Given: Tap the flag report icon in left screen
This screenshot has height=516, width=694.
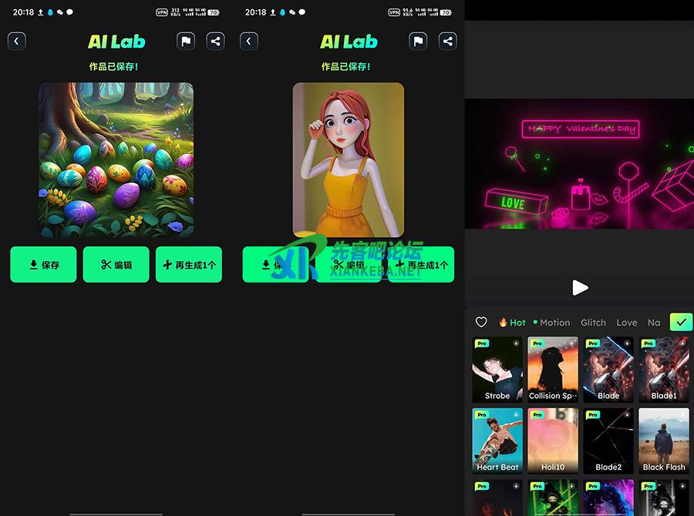Looking at the screenshot, I should coord(186,42).
